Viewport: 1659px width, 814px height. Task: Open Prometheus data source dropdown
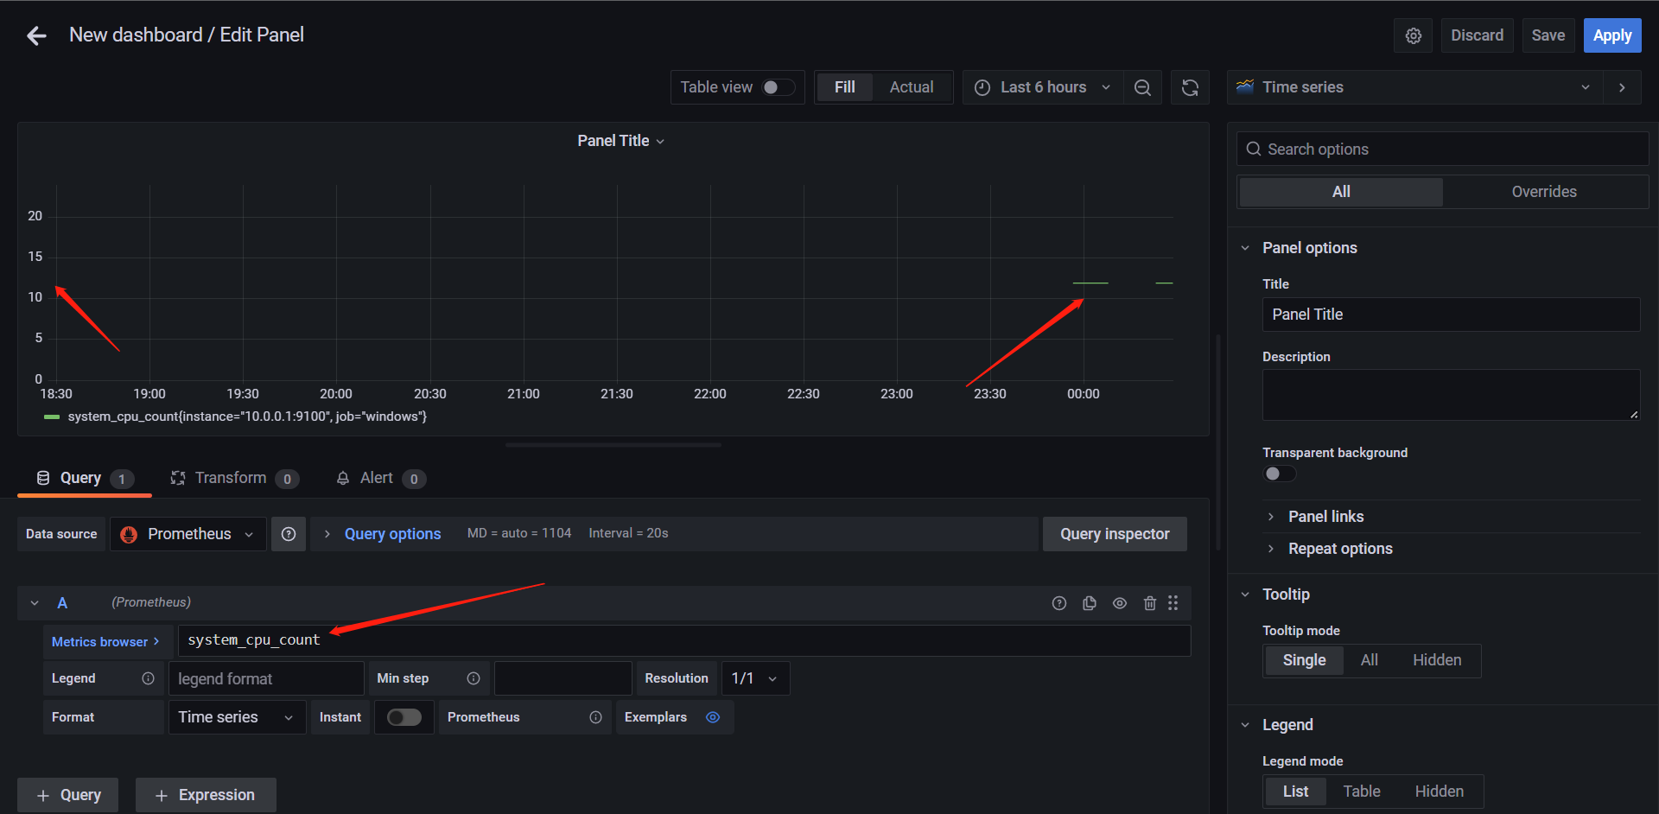(188, 534)
